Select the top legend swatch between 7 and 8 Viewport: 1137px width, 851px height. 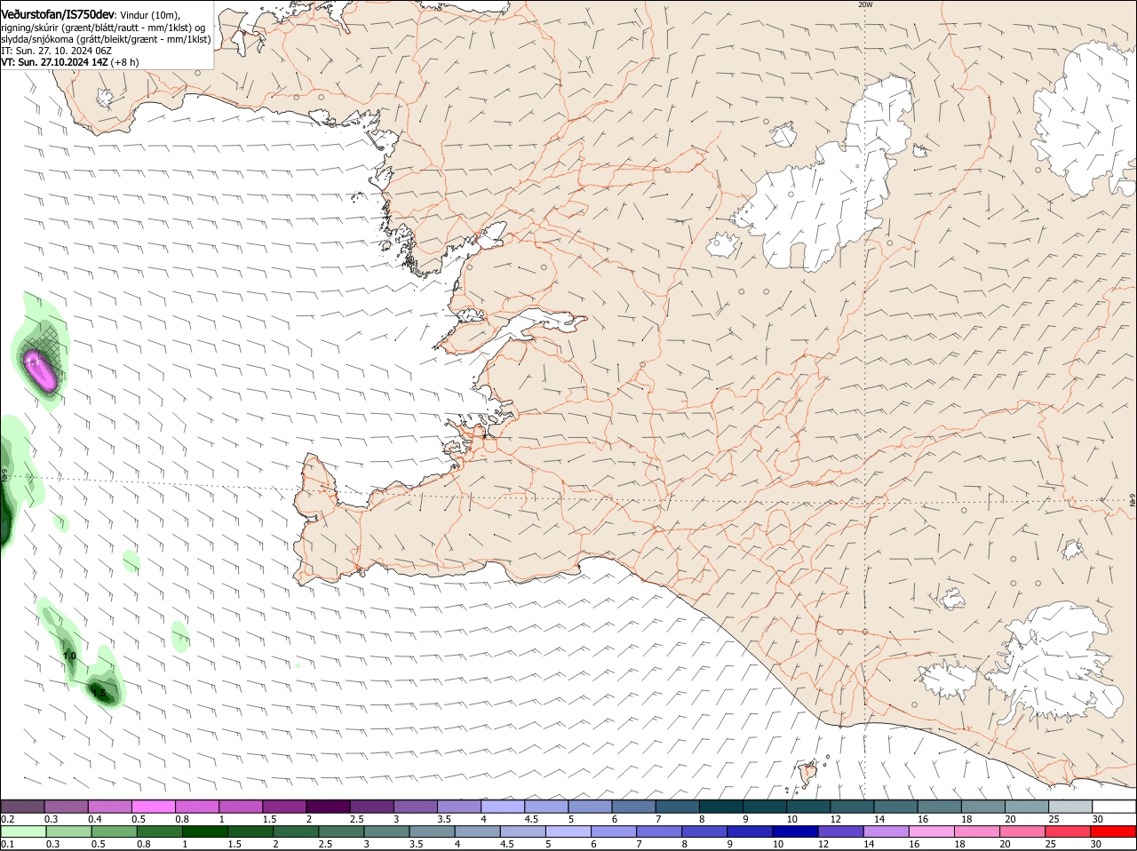pyautogui.click(x=678, y=806)
